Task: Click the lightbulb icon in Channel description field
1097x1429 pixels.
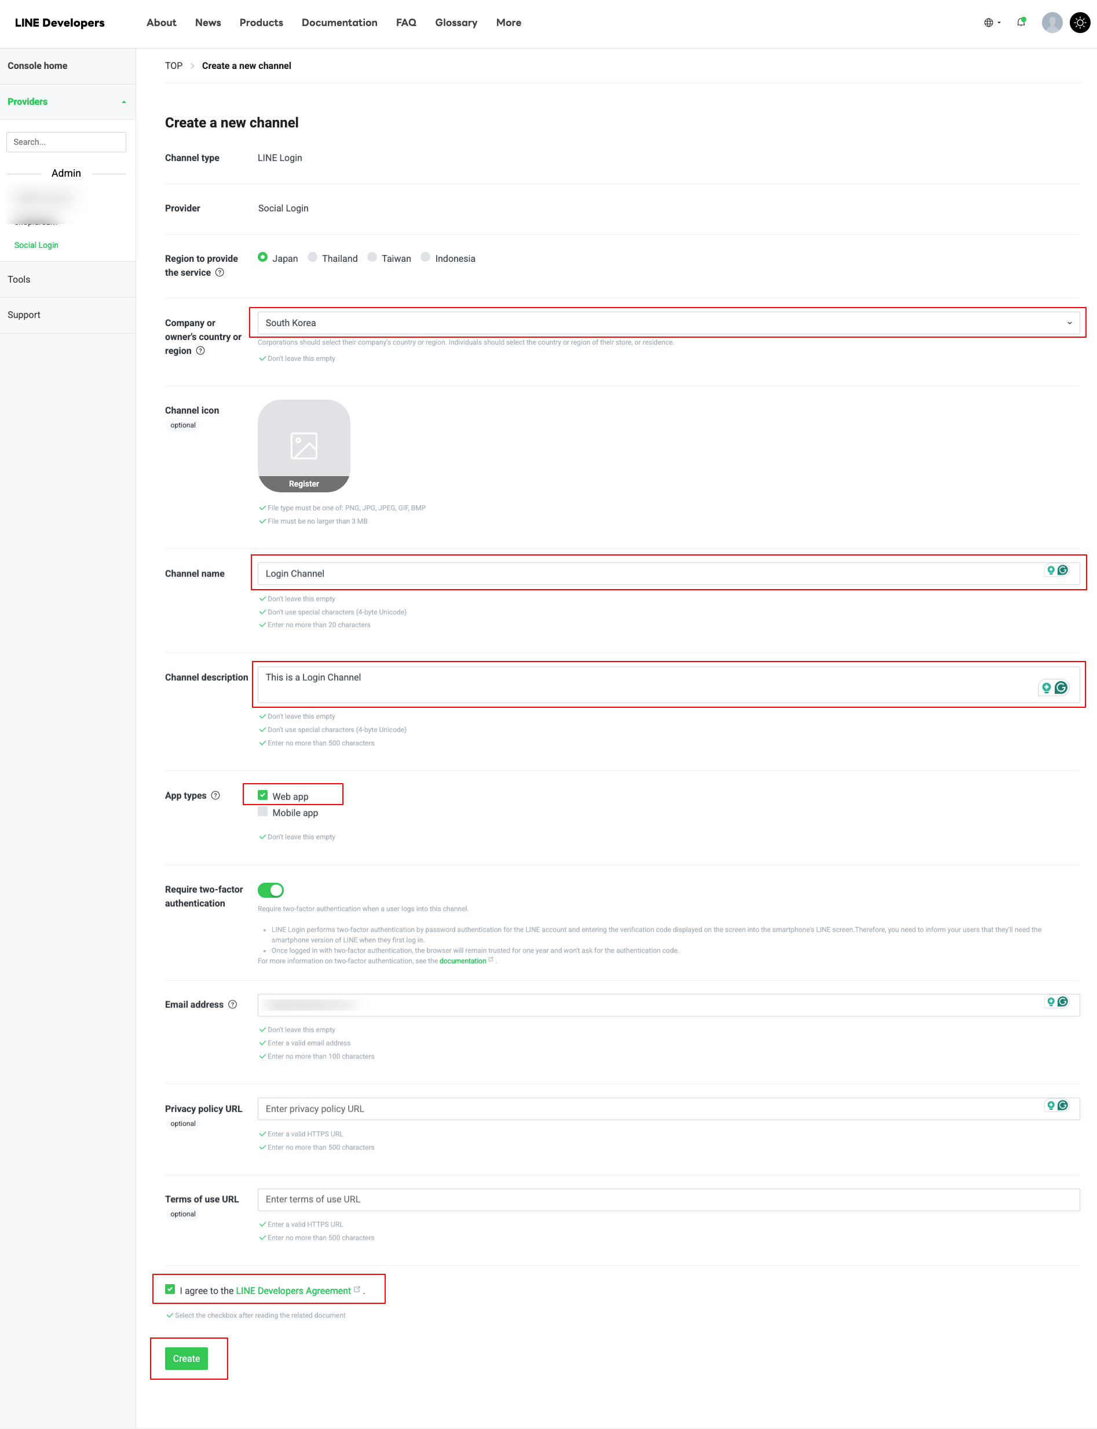Action: pyautogui.click(x=1046, y=688)
